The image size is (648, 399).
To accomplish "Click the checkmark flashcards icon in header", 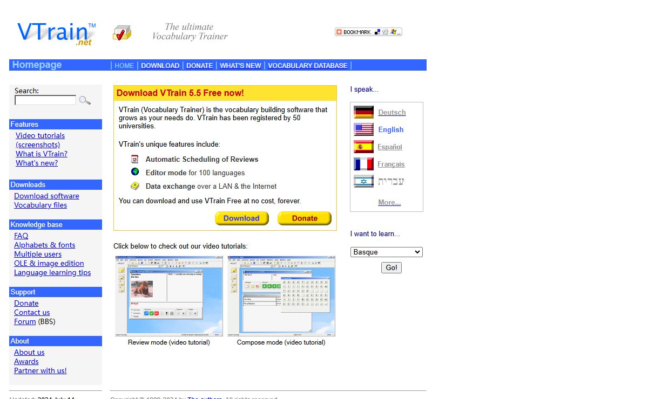I will pyautogui.click(x=122, y=32).
